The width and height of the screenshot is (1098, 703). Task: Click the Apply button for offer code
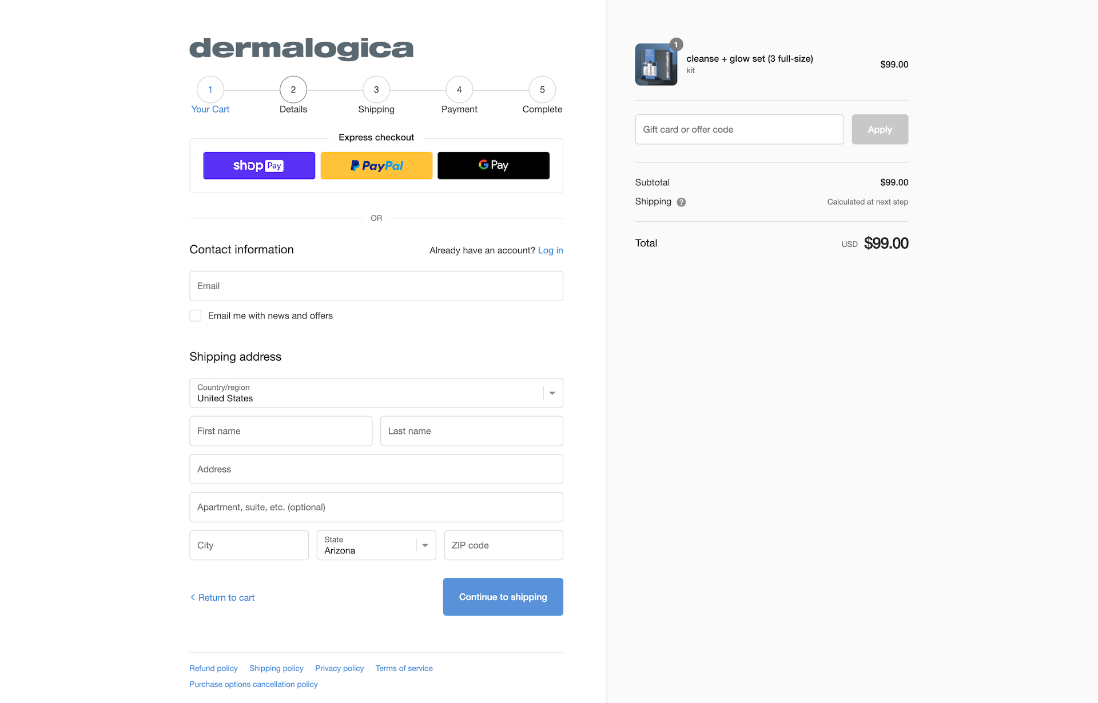[x=880, y=129]
